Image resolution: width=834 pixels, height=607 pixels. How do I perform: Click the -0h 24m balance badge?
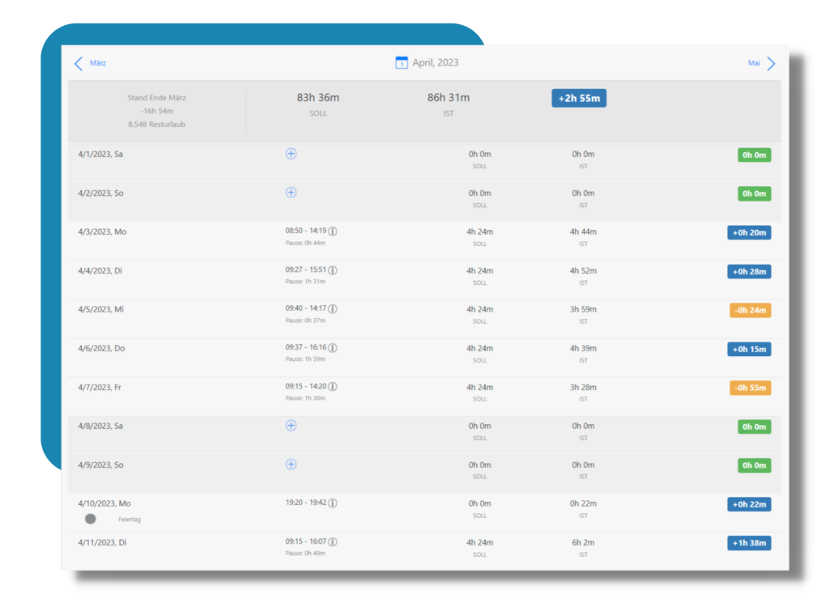tap(750, 311)
